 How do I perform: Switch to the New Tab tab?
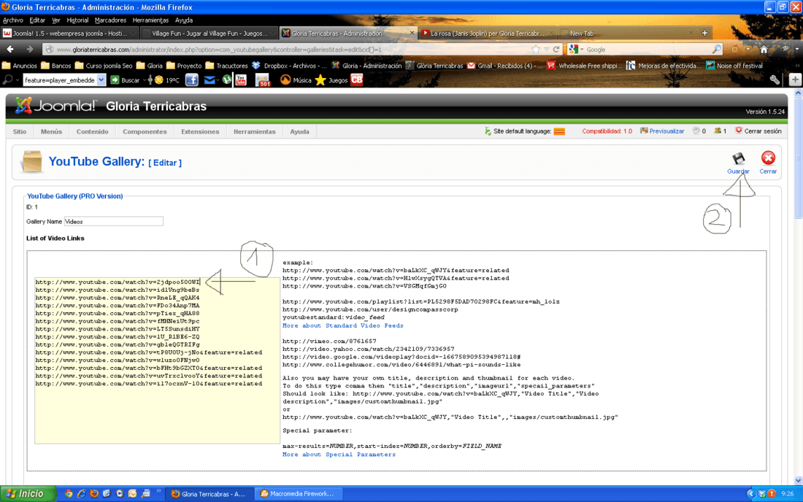pos(626,34)
